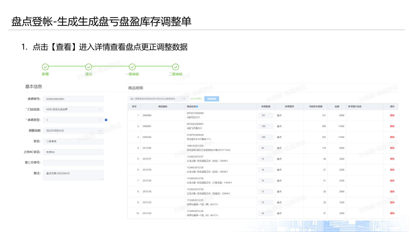
Task: Click the 提交 step checkmark icon
Action: click(89, 67)
